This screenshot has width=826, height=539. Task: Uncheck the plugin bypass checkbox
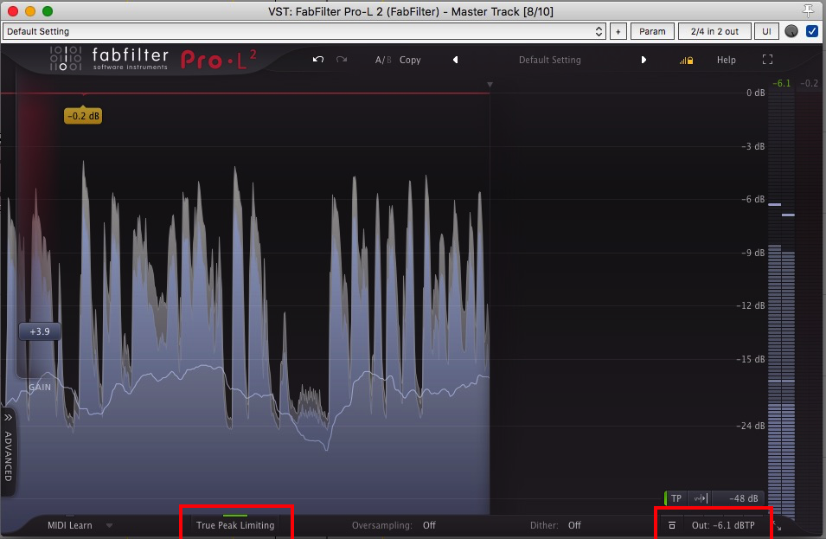(812, 32)
